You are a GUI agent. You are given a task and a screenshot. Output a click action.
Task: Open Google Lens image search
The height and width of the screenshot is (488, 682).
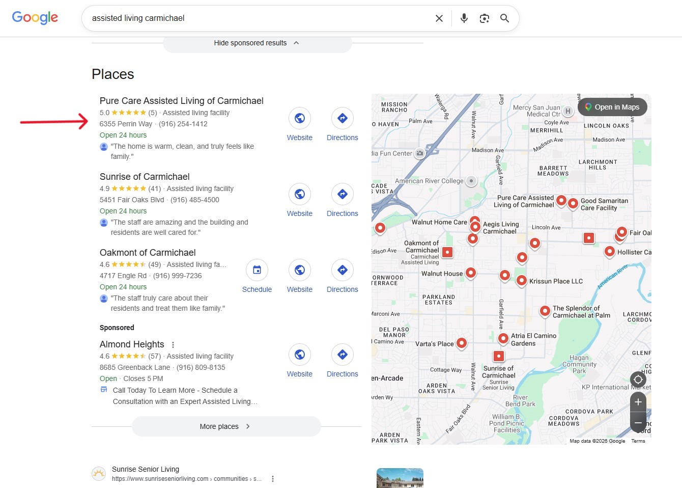click(x=485, y=18)
